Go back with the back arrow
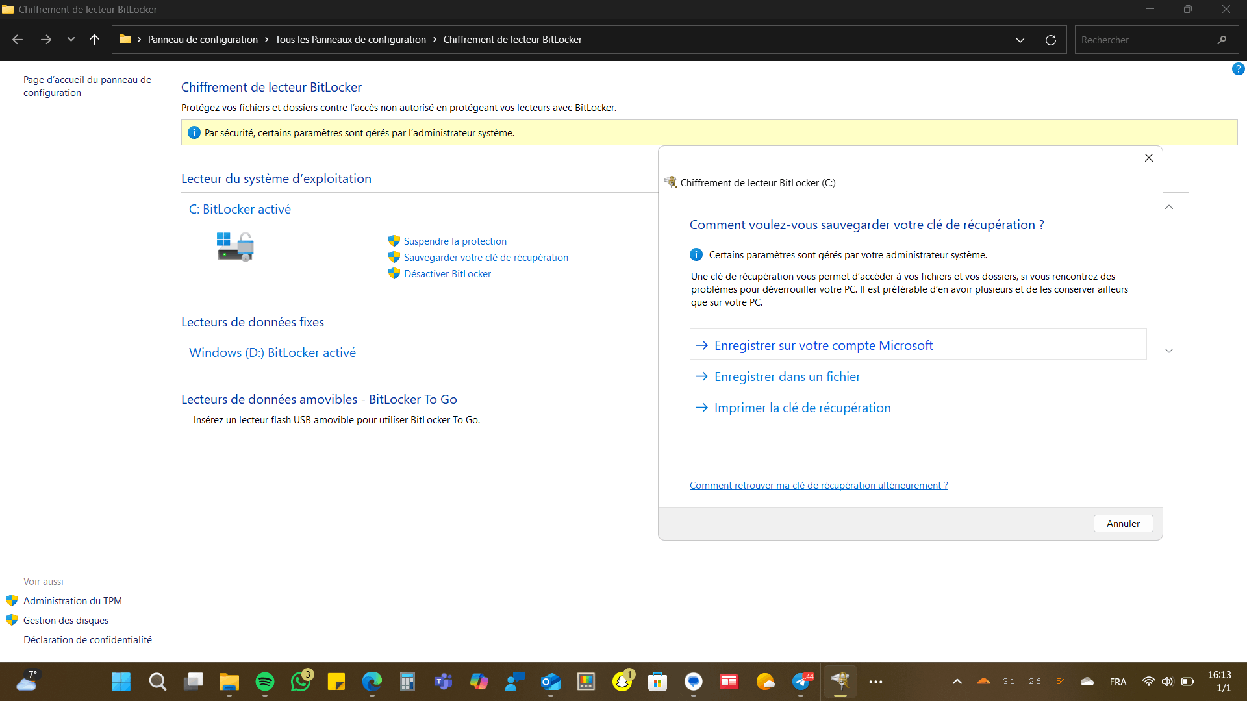1247x701 pixels. 18,40
